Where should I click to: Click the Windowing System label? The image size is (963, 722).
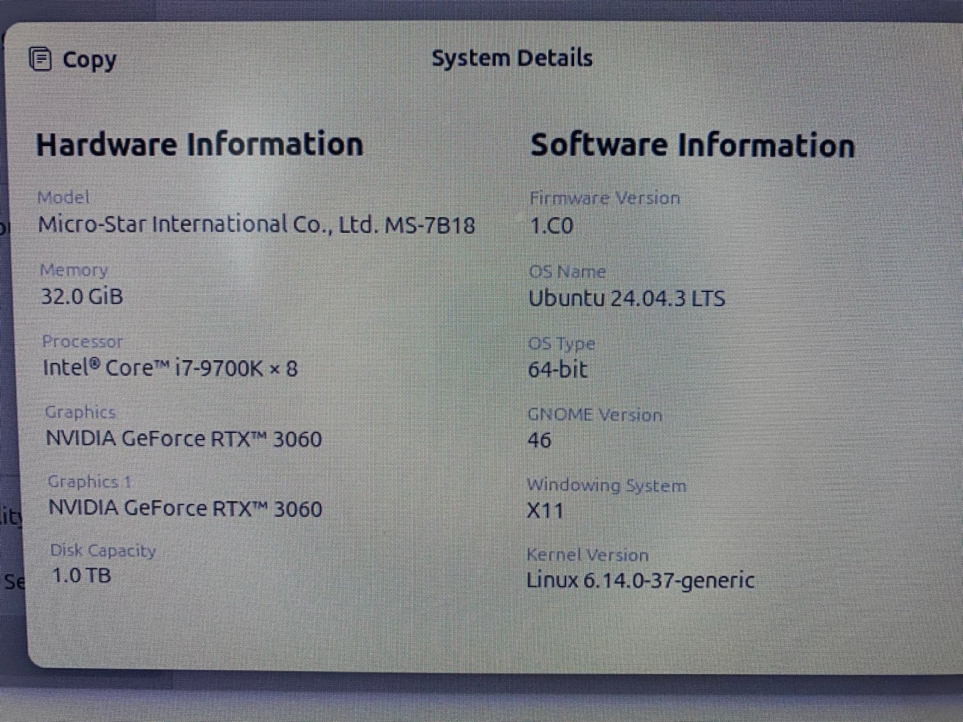pos(607,486)
